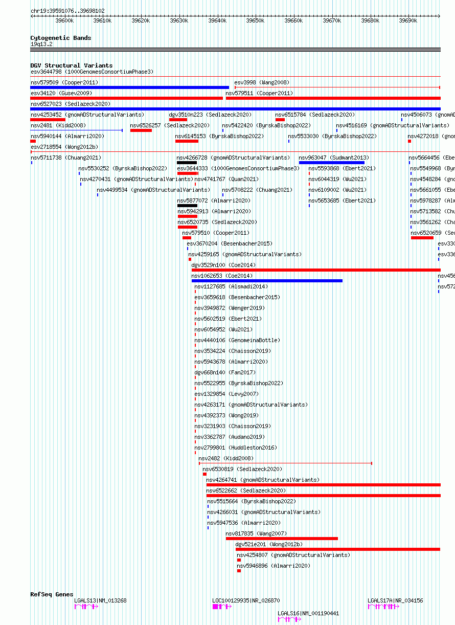The height and width of the screenshot is (625, 455).
Task: Open nsv5593868 (Ebert2021) label
Action: (x=342, y=168)
